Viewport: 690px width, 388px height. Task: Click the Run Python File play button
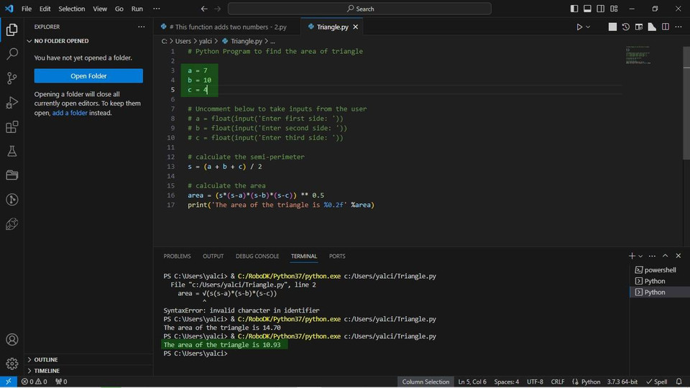tap(579, 27)
